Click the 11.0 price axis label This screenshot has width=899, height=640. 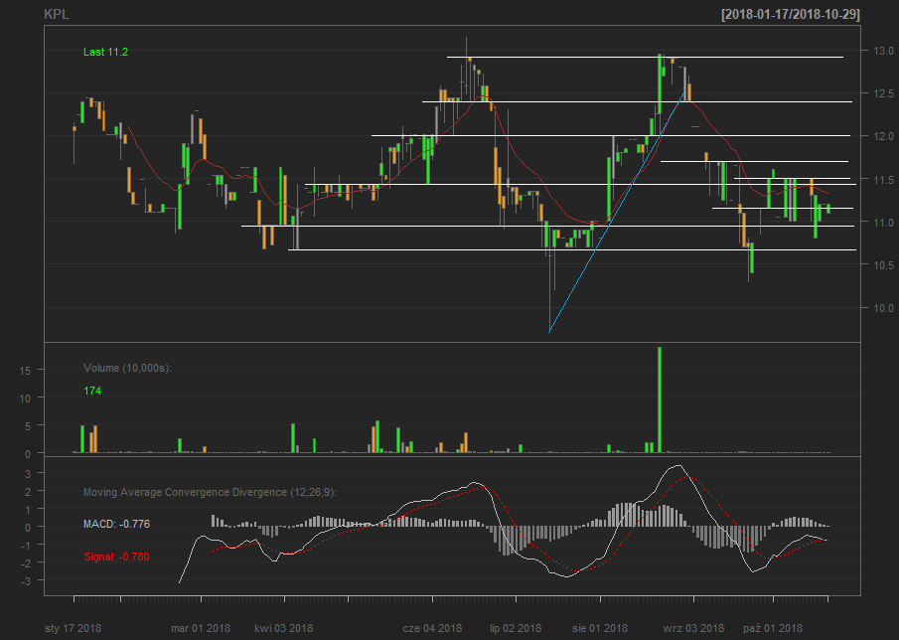(x=883, y=222)
